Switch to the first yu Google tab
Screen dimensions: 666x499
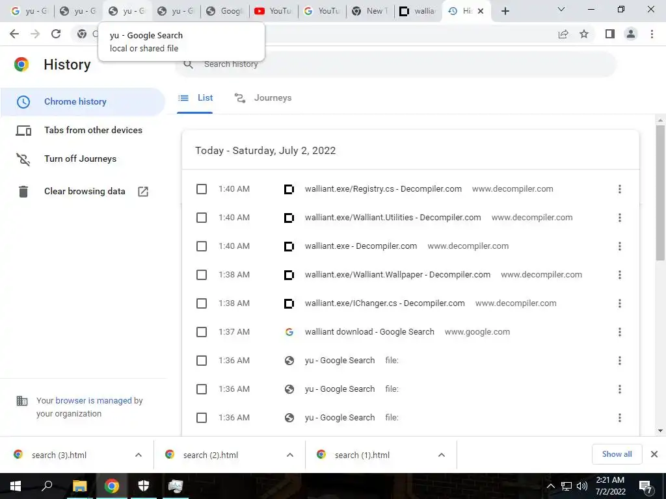pos(29,11)
